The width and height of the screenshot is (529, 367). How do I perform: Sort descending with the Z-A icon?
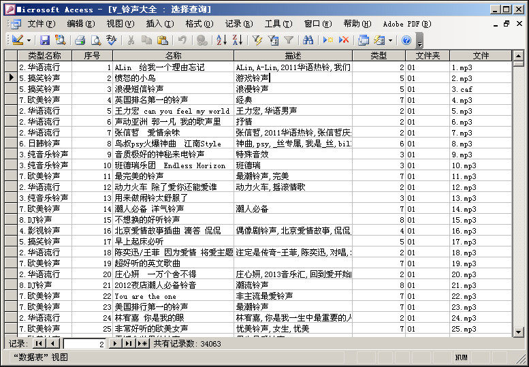(238, 40)
